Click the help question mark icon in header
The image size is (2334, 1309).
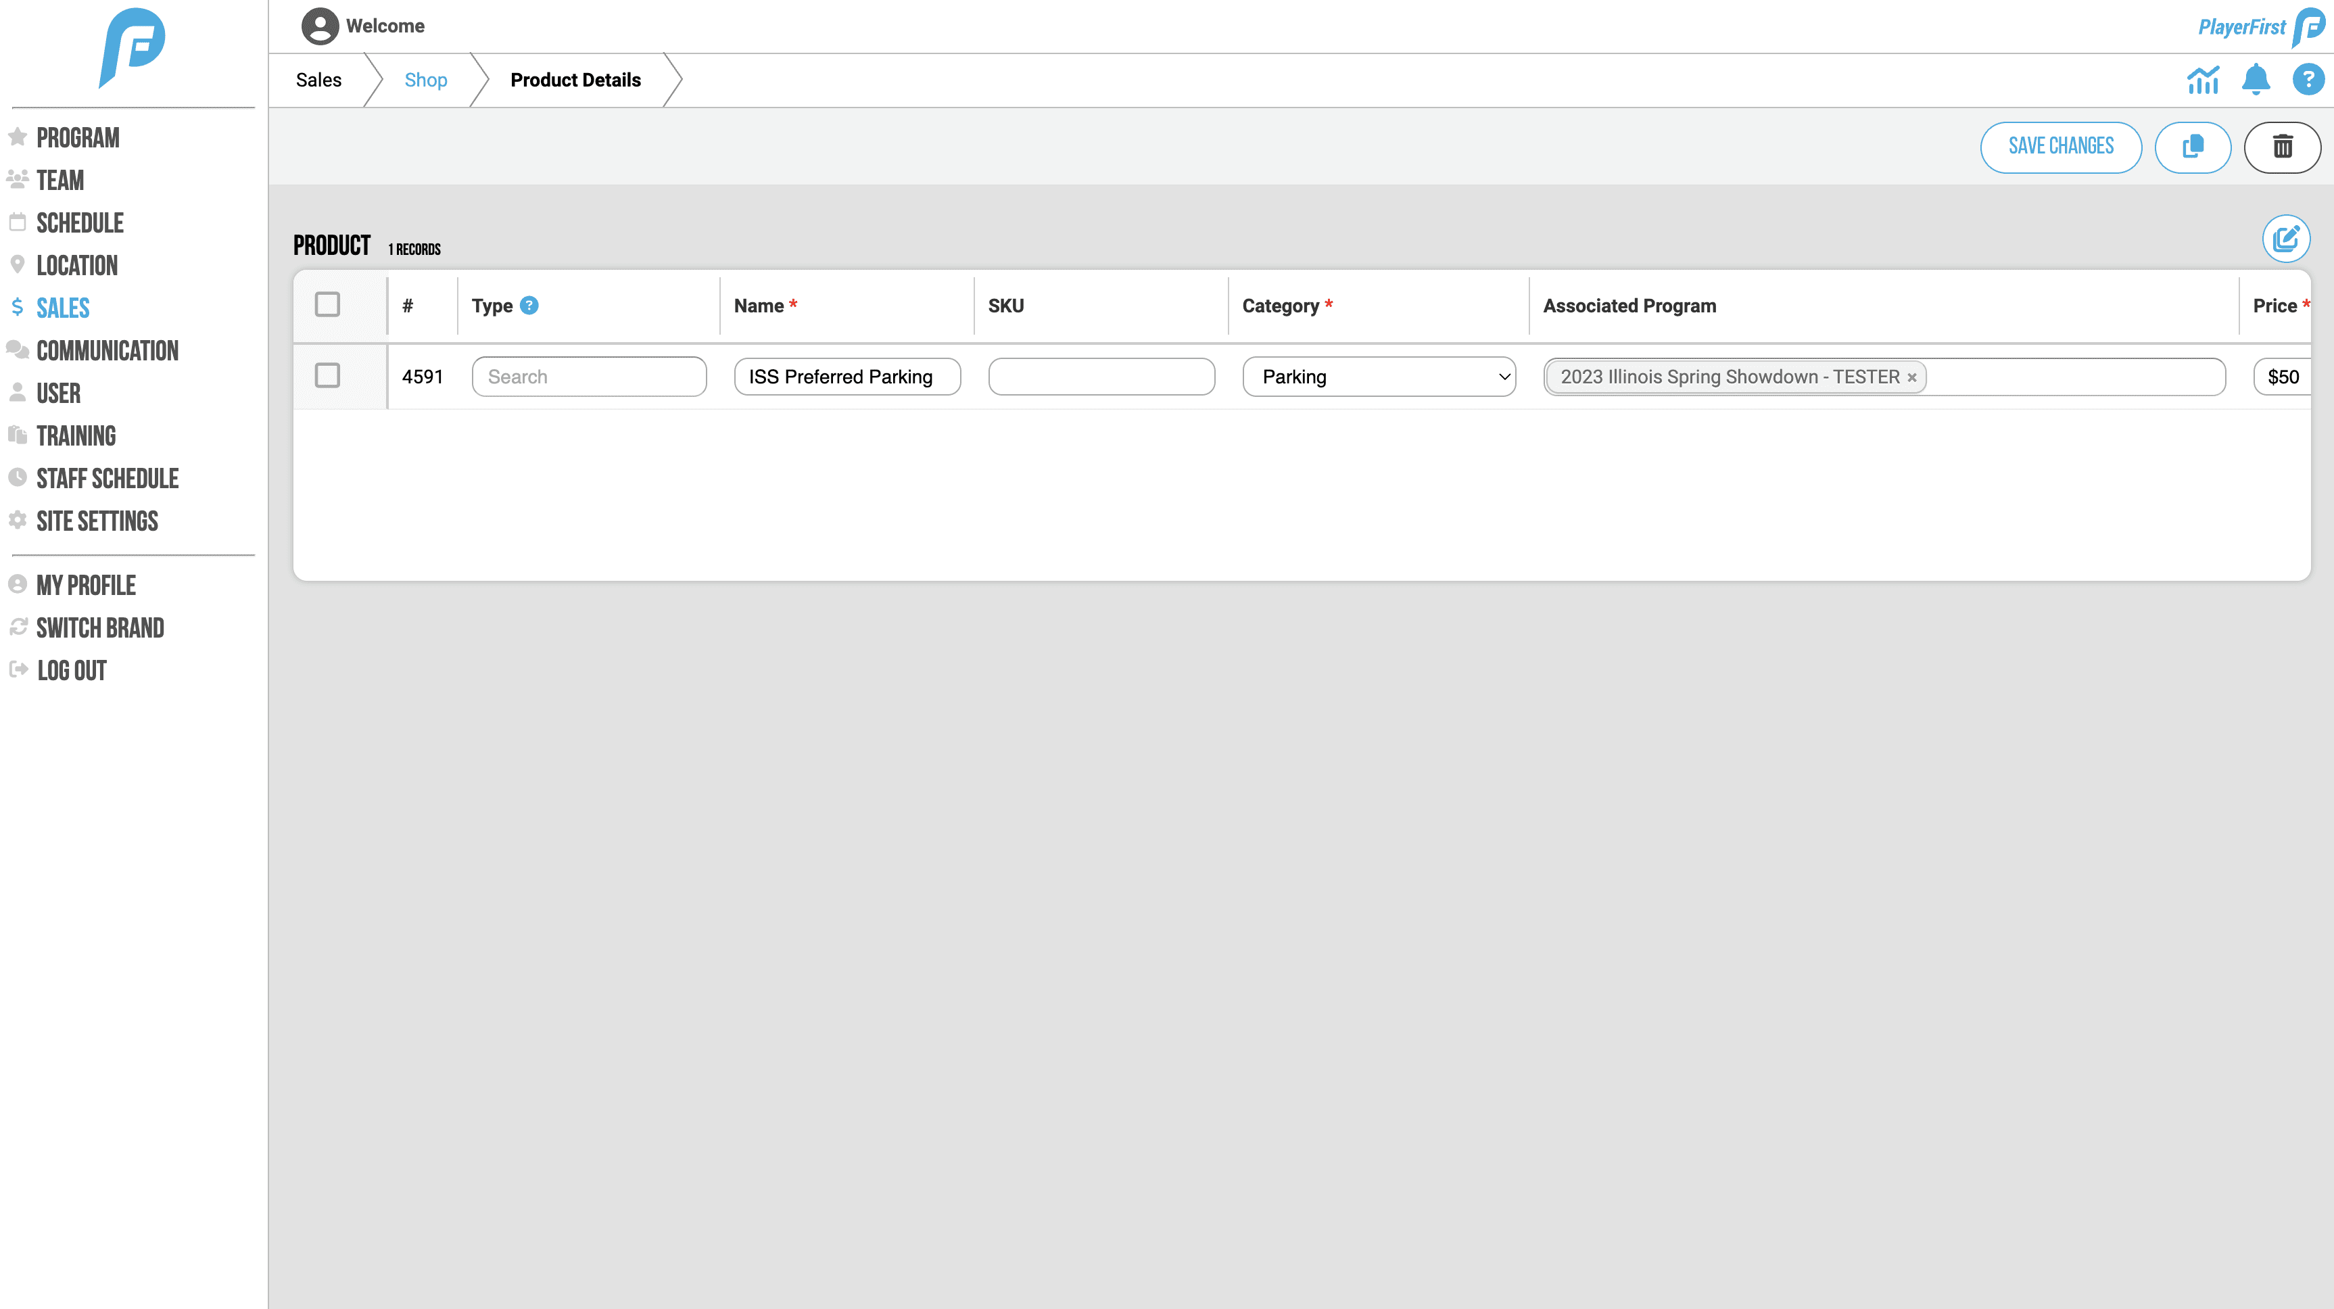point(2308,80)
